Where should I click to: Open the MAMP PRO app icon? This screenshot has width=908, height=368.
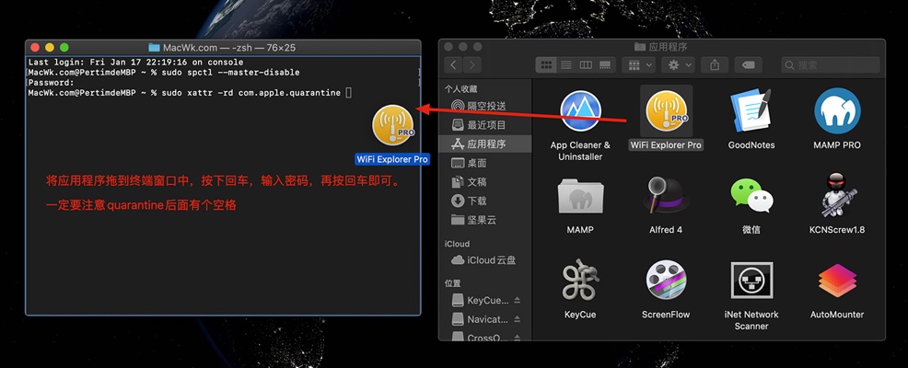click(x=837, y=111)
